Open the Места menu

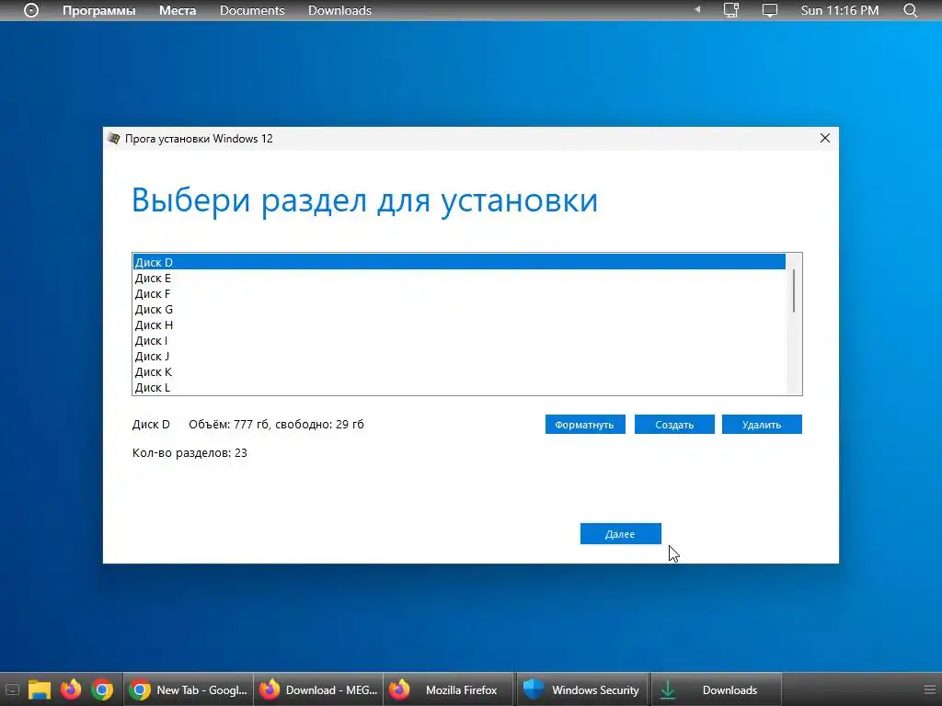[178, 10]
